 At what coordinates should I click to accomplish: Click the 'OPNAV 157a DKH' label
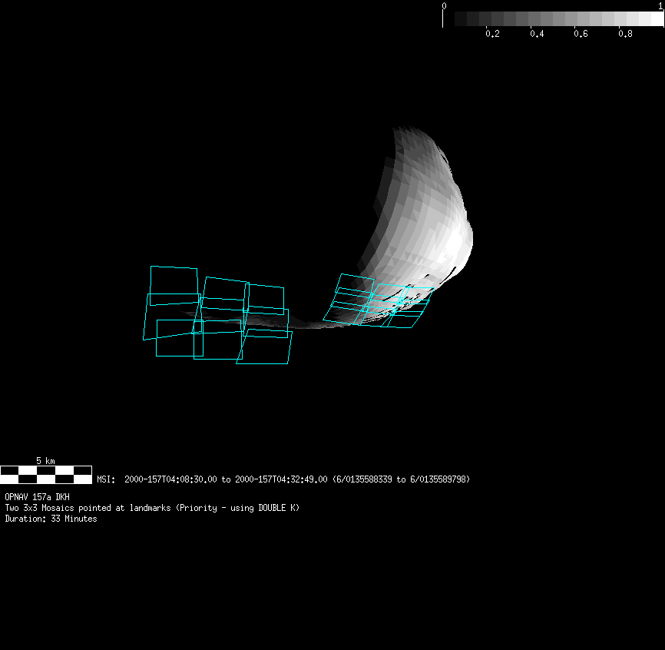tap(38, 497)
